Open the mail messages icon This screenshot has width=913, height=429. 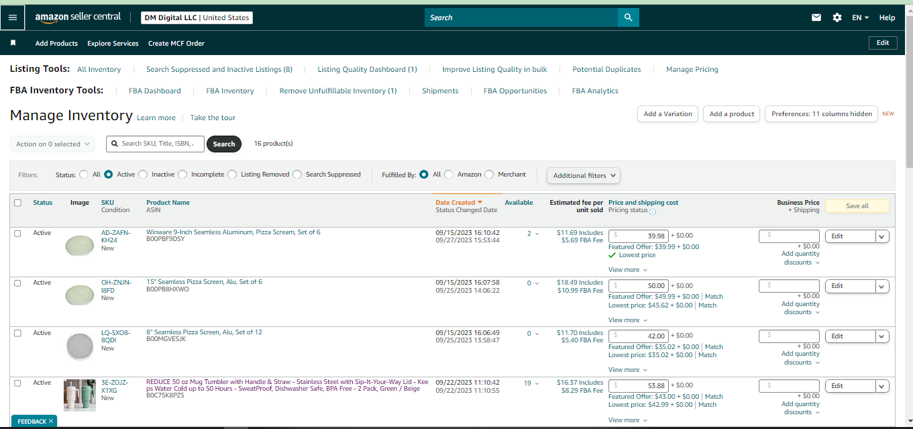click(x=816, y=17)
